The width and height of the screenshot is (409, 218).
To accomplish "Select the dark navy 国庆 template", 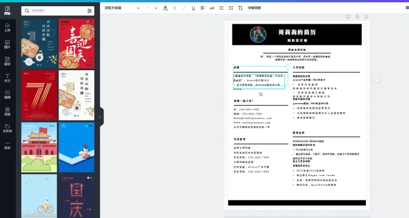I will [x=77, y=196].
